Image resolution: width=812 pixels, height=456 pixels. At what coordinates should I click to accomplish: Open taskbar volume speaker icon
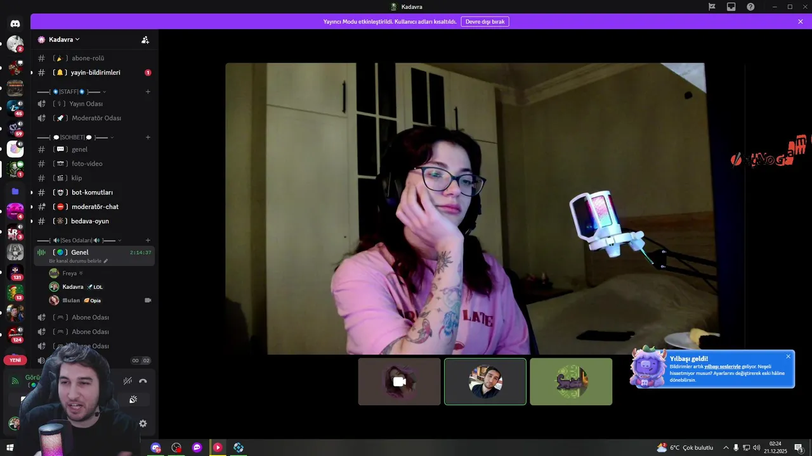[x=756, y=448]
